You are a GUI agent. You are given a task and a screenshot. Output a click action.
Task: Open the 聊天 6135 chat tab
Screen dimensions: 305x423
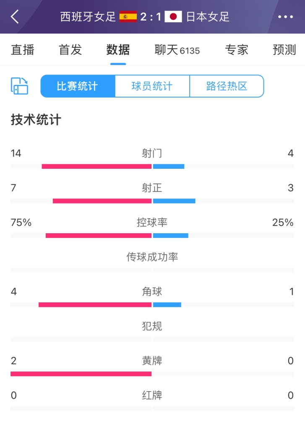(177, 50)
